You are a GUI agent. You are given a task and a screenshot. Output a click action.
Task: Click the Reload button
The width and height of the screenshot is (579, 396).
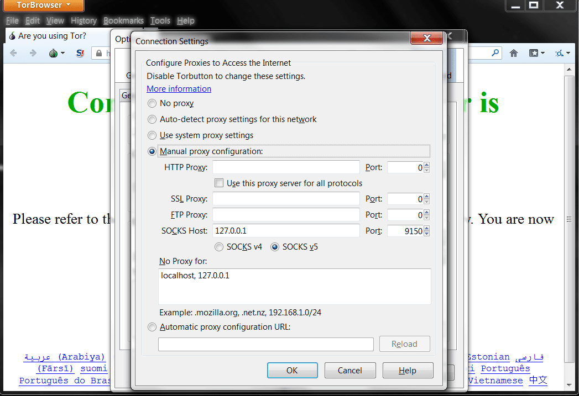[404, 344]
